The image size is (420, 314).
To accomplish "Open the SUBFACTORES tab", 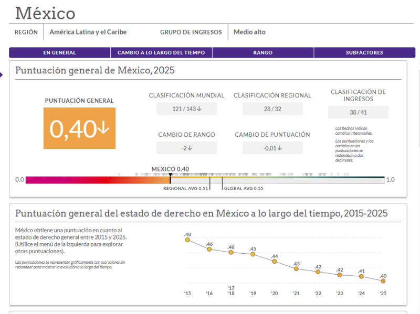I will pos(364,53).
